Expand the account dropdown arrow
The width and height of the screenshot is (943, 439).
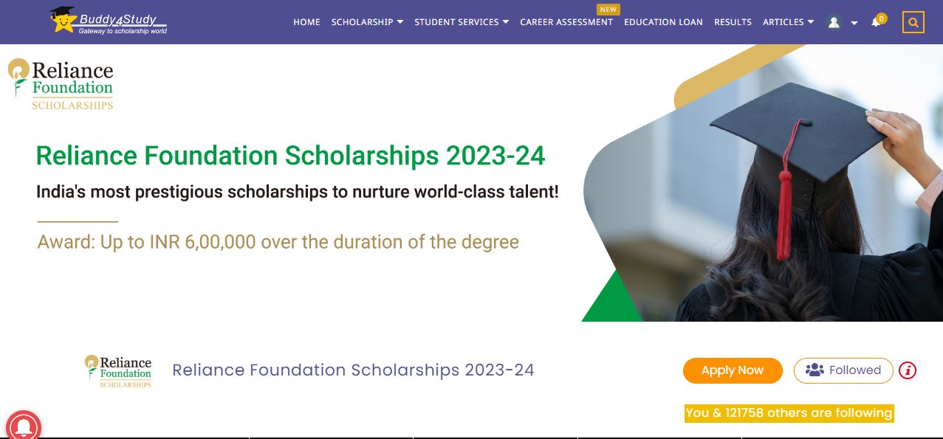click(854, 23)
